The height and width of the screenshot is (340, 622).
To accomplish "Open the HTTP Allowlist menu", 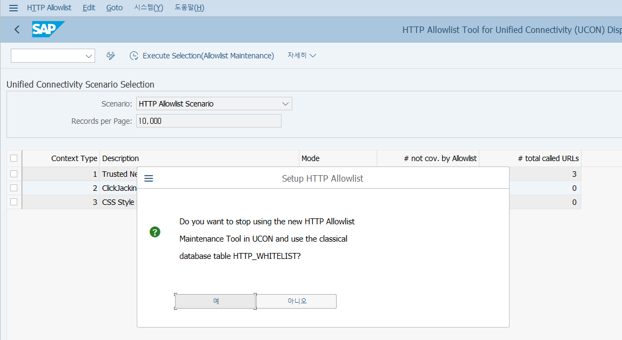I will point(49,8).
